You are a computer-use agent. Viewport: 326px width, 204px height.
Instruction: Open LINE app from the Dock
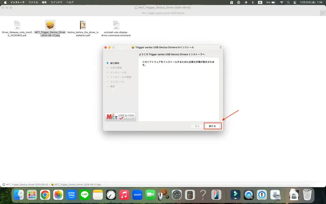point(85,195)
